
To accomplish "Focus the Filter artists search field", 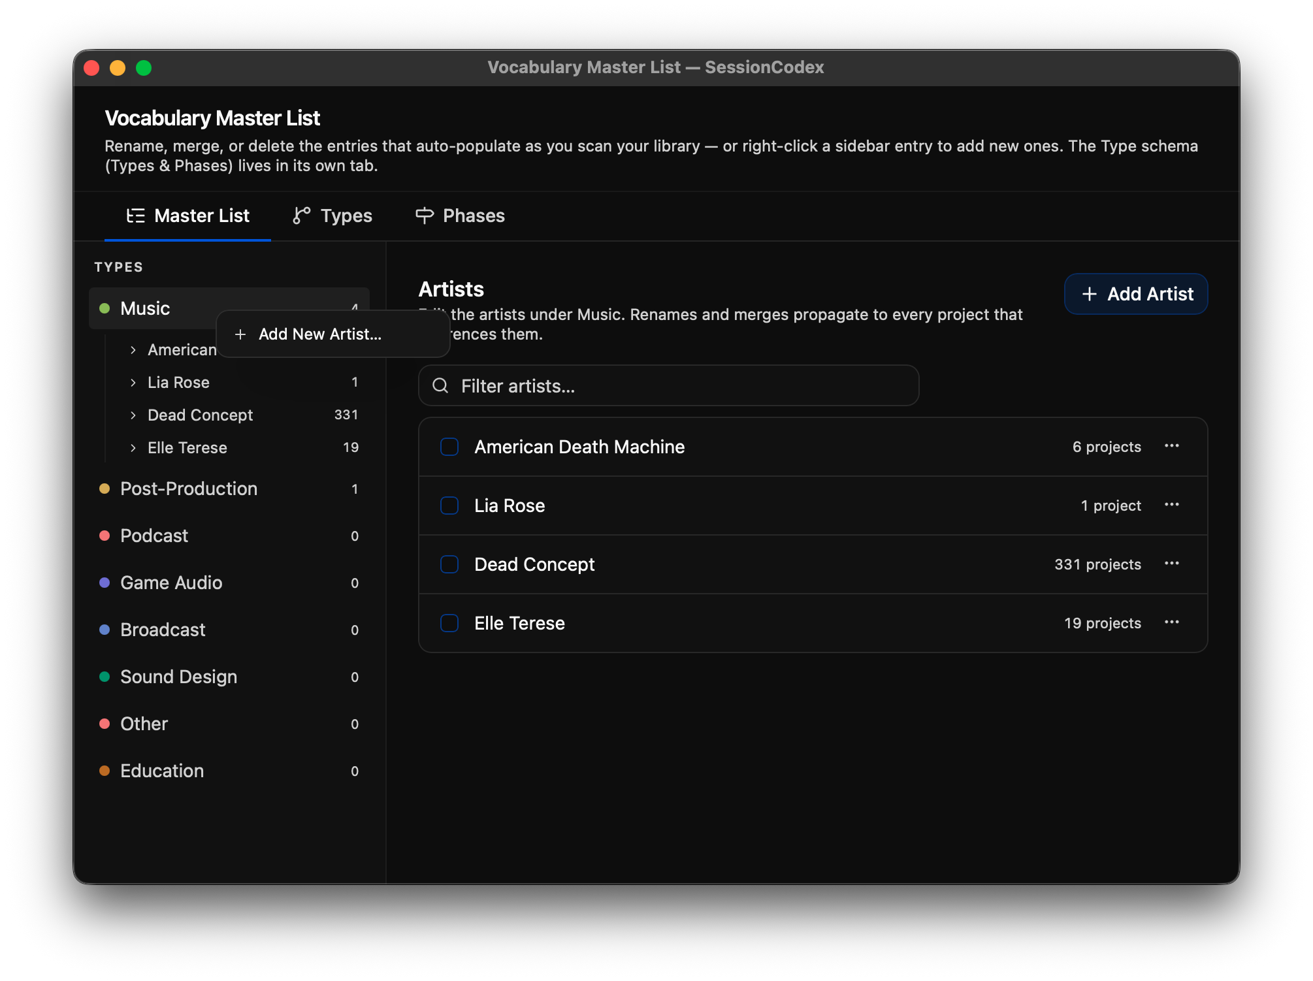I will (668, 385).
